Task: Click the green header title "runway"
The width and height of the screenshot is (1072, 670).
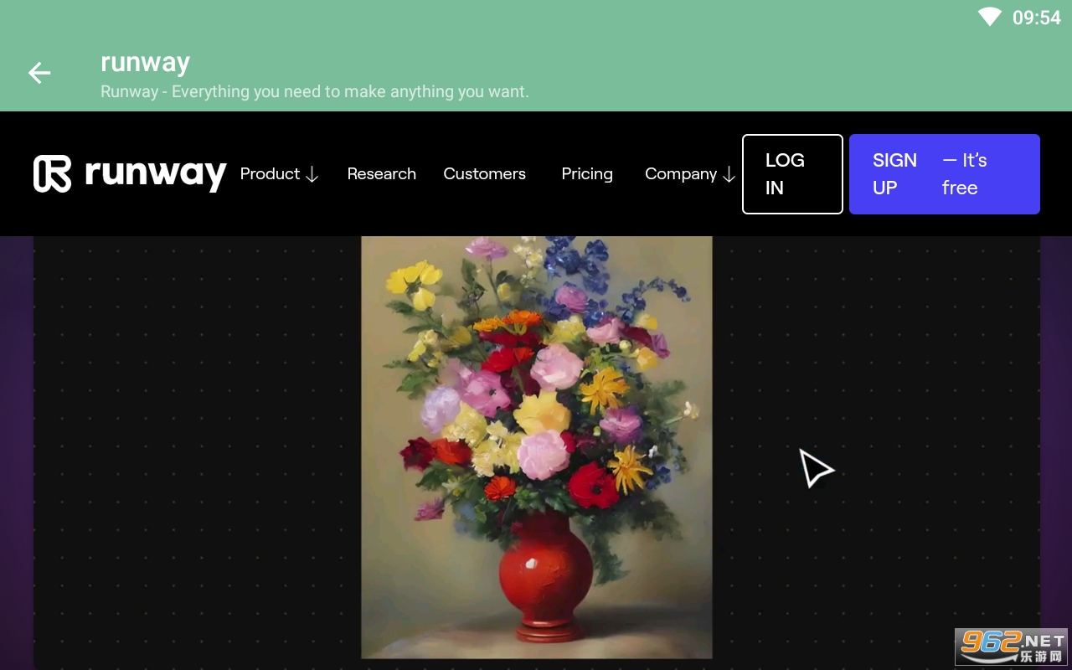Action: point(145,62)
